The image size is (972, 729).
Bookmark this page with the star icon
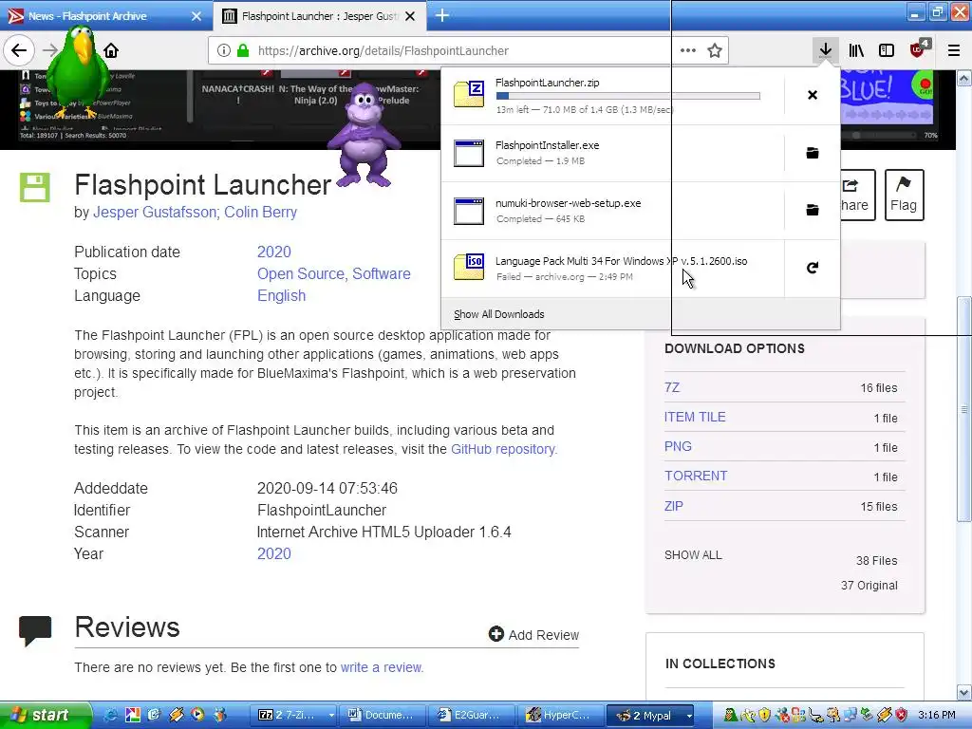click(715, 50)
